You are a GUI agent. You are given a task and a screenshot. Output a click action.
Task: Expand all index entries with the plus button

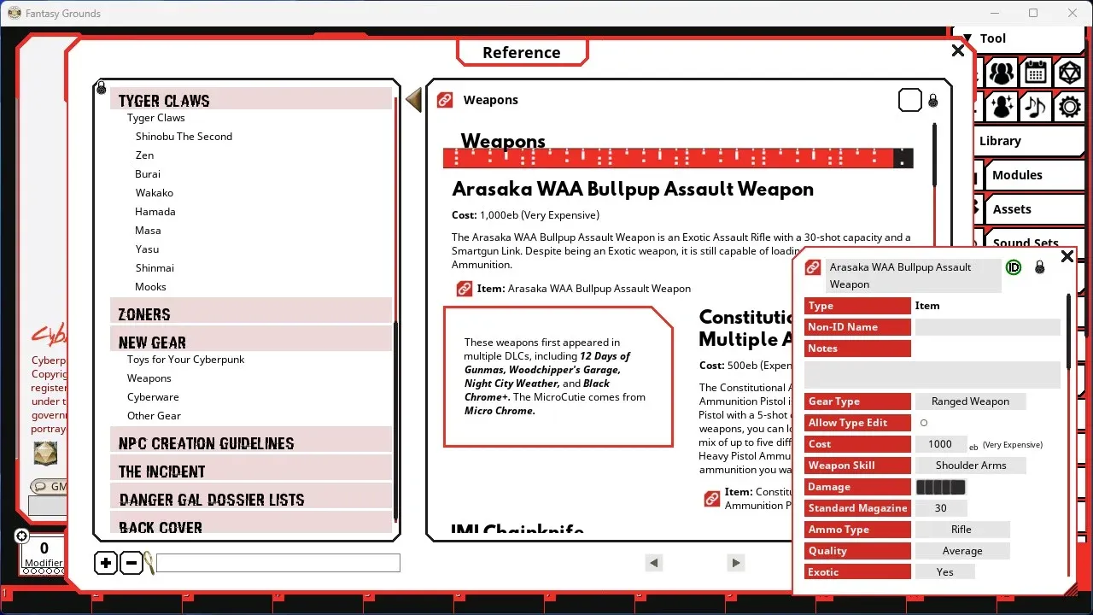point(105,563)
